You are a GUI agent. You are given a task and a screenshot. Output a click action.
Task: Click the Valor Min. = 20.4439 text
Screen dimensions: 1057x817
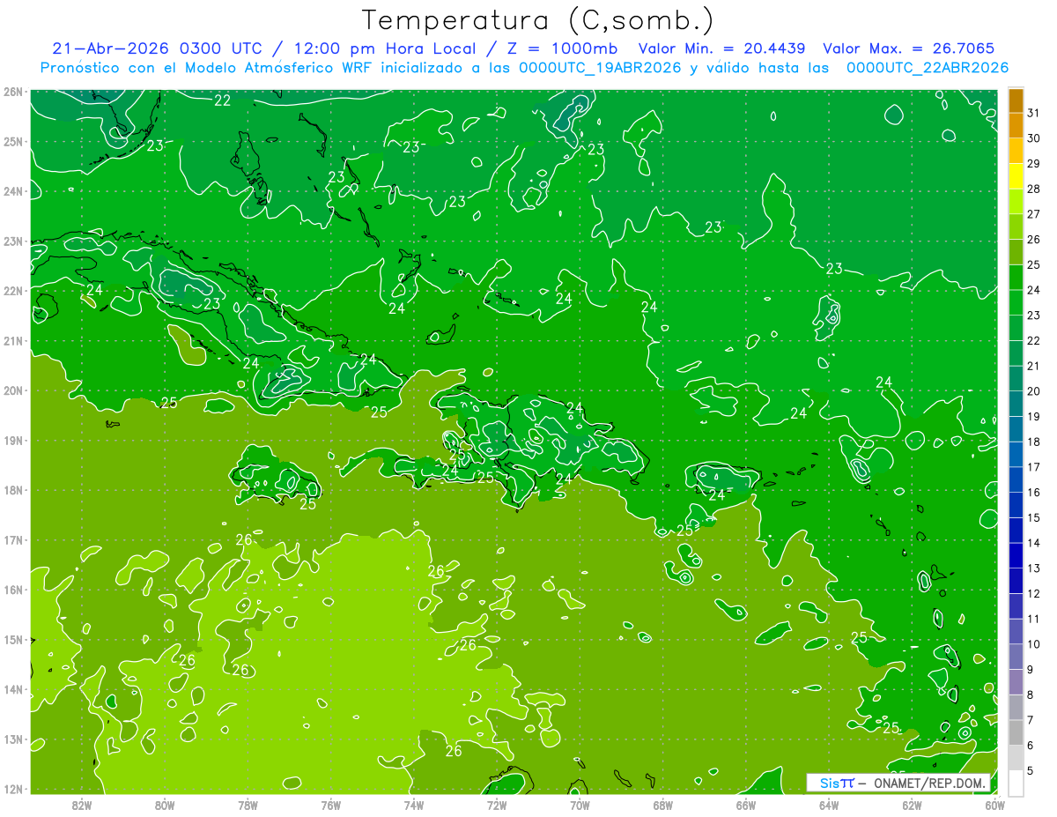point(725,48)
